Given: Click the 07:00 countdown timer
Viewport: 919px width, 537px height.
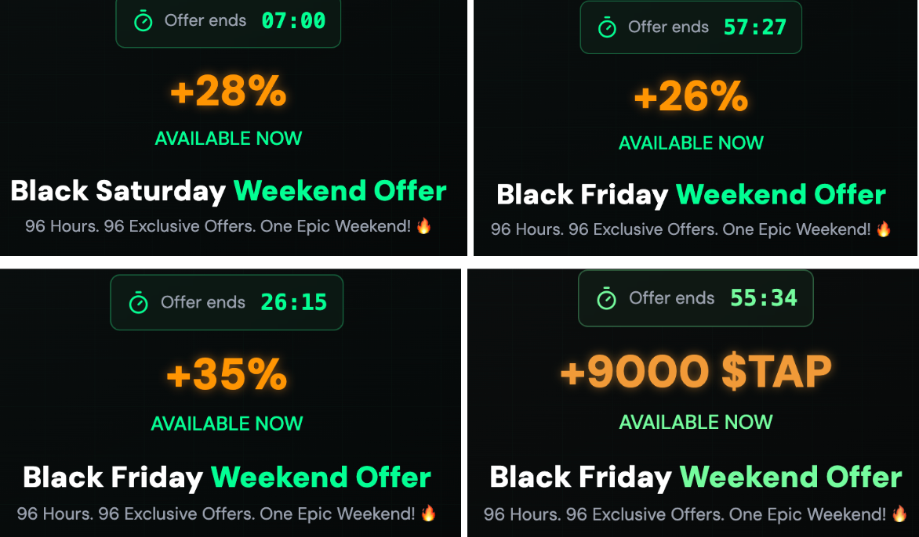Looking at the screenshot, I should (x=293, y=21).
